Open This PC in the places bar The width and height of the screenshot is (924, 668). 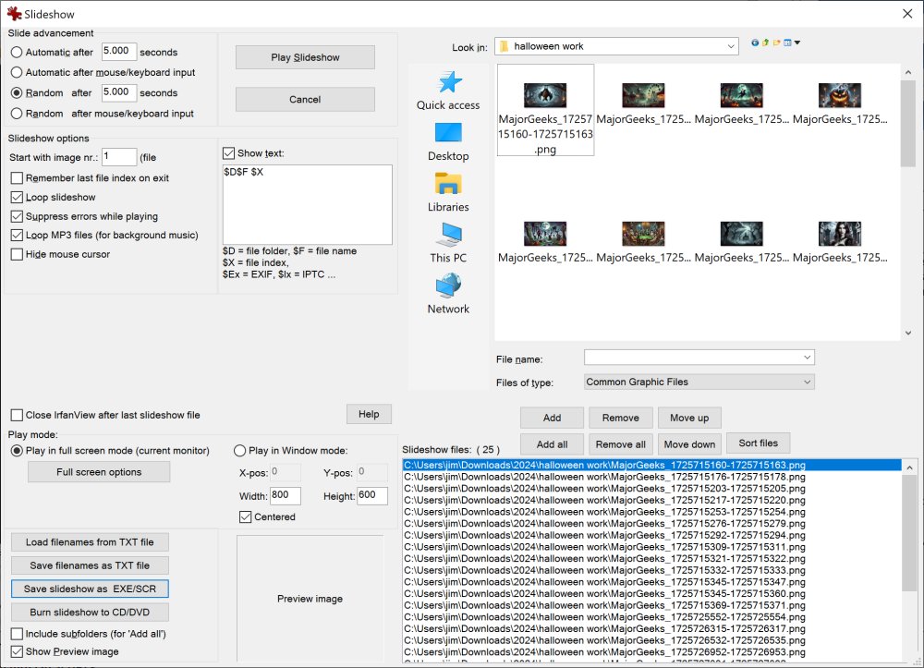click(x=448, y=243)
